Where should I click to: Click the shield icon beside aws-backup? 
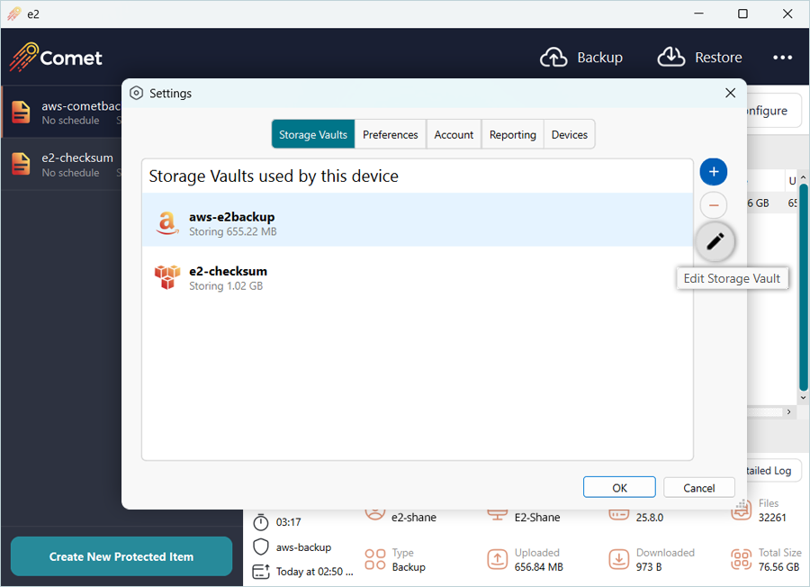[261, 546]
